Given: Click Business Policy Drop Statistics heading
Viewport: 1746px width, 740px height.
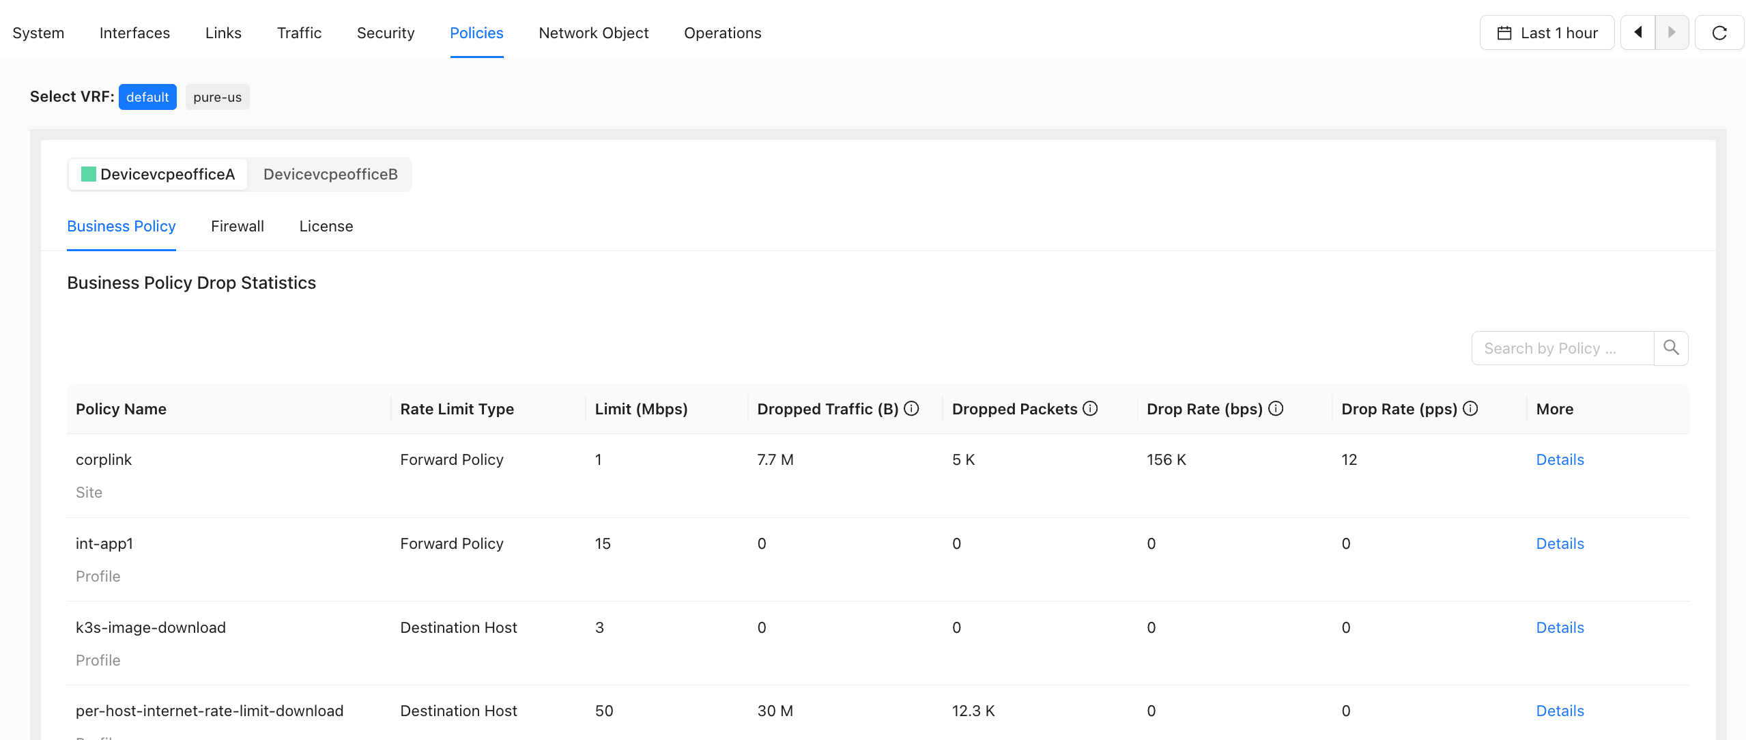Looking at the screenshot, I should coord(191,283).
